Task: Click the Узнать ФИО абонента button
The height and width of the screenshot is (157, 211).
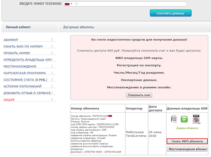Action: pos(187,141)
